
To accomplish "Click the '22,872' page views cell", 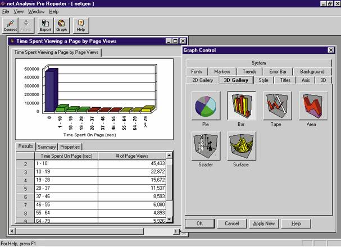I will click(132, 172).
